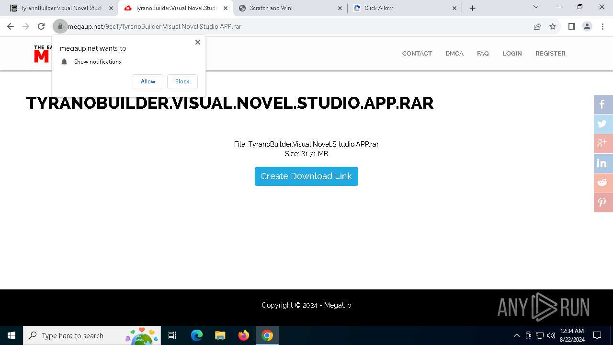Share page on Facebook sidebar icon
This screenshot has height=345, width=613.
[x=603, y=104]
